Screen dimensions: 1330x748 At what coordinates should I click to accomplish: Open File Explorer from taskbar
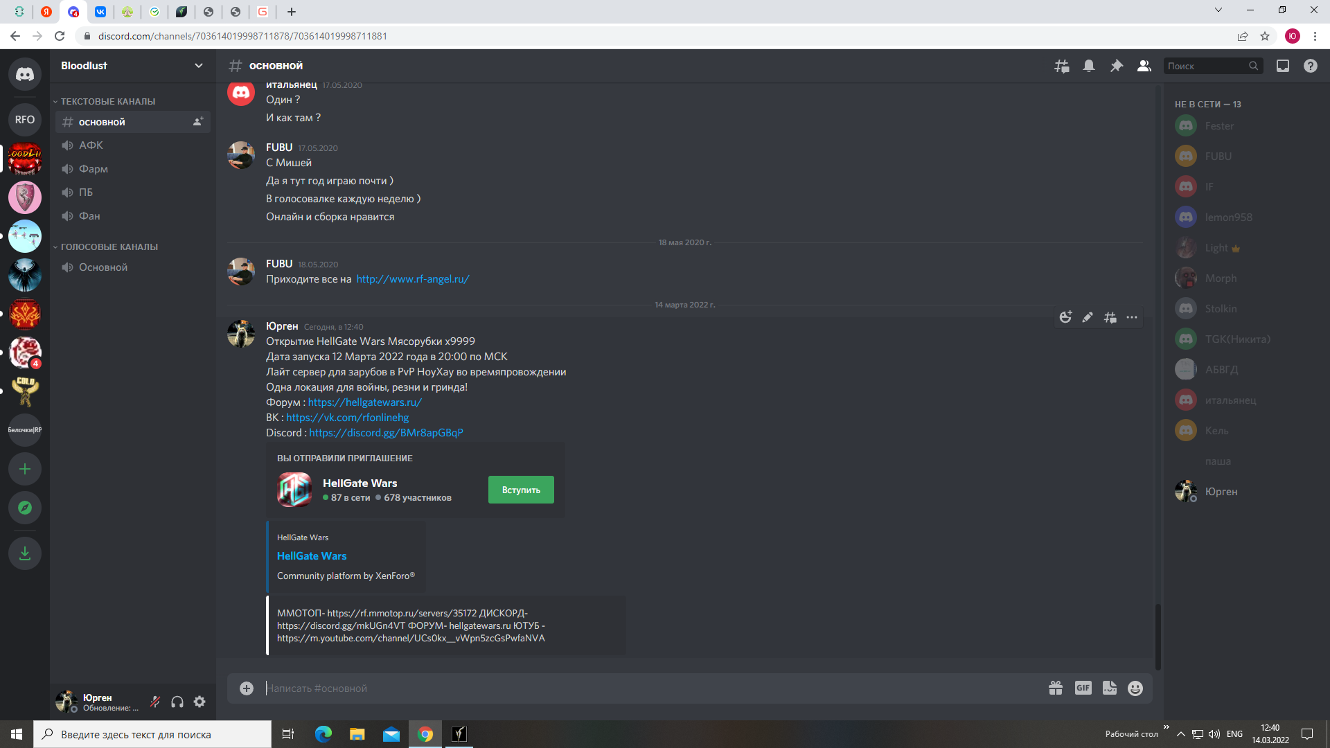coord(357,734)
